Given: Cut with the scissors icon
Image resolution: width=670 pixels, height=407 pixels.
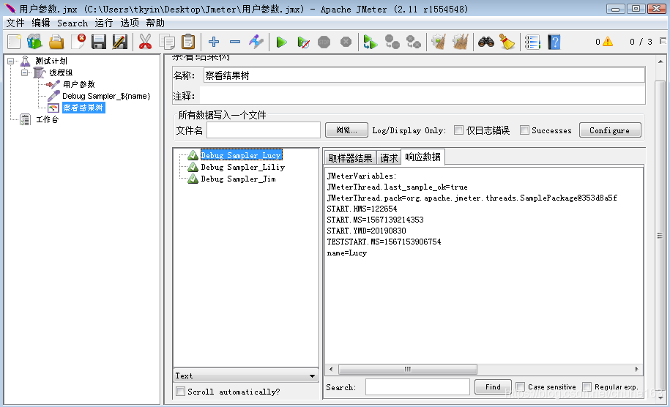Looking at the screenshot, I should [x=145, y=42].
